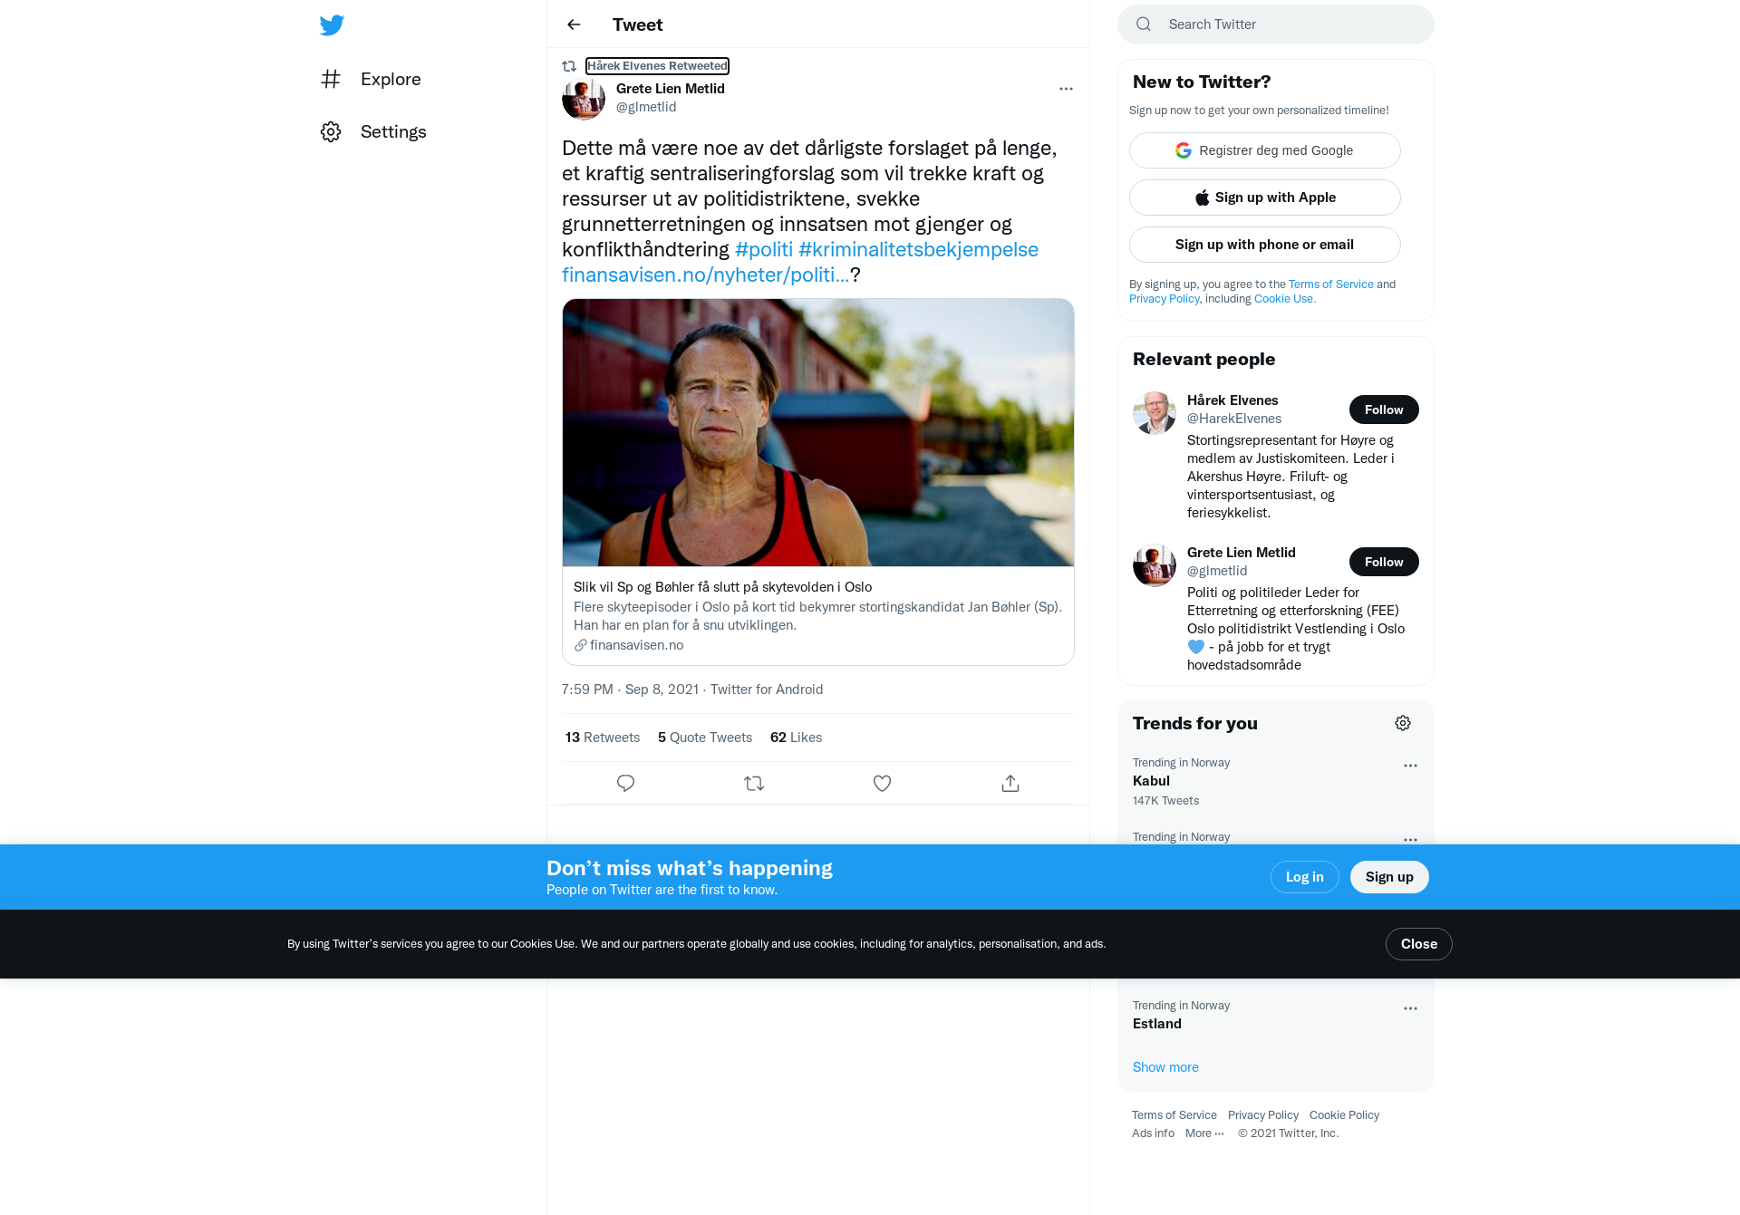This screenshot has height=1215, width=1740.
Task: Close the cookie notice banner
Action: 1418,944
